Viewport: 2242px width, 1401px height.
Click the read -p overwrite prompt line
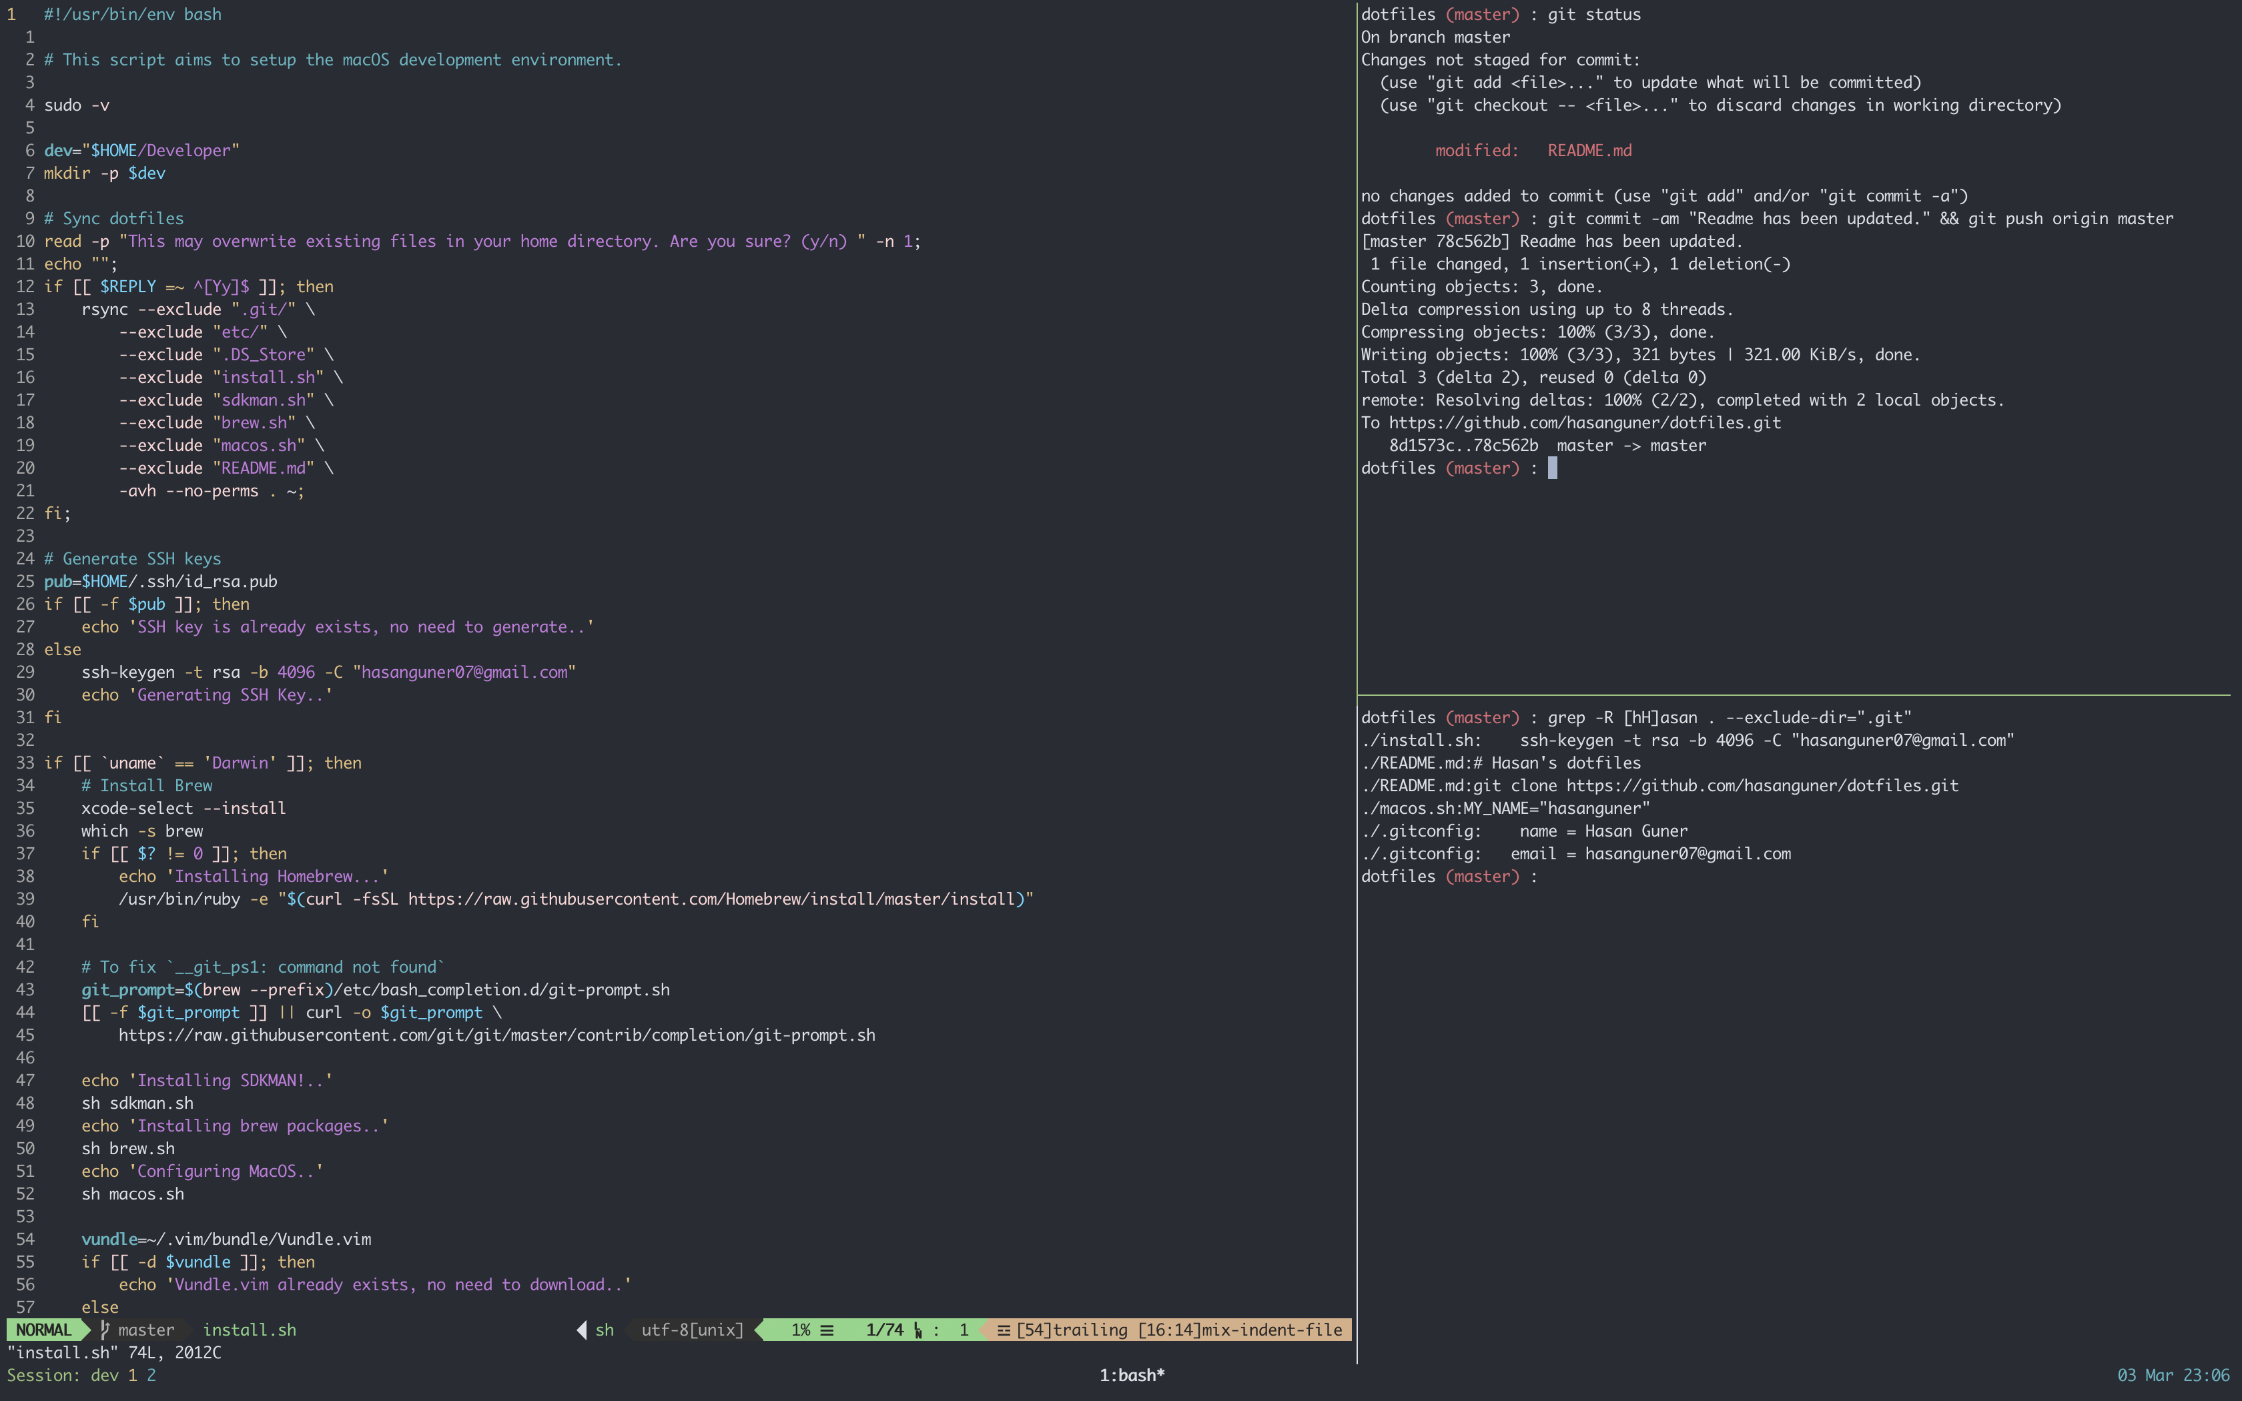click(x=482, y=241)
